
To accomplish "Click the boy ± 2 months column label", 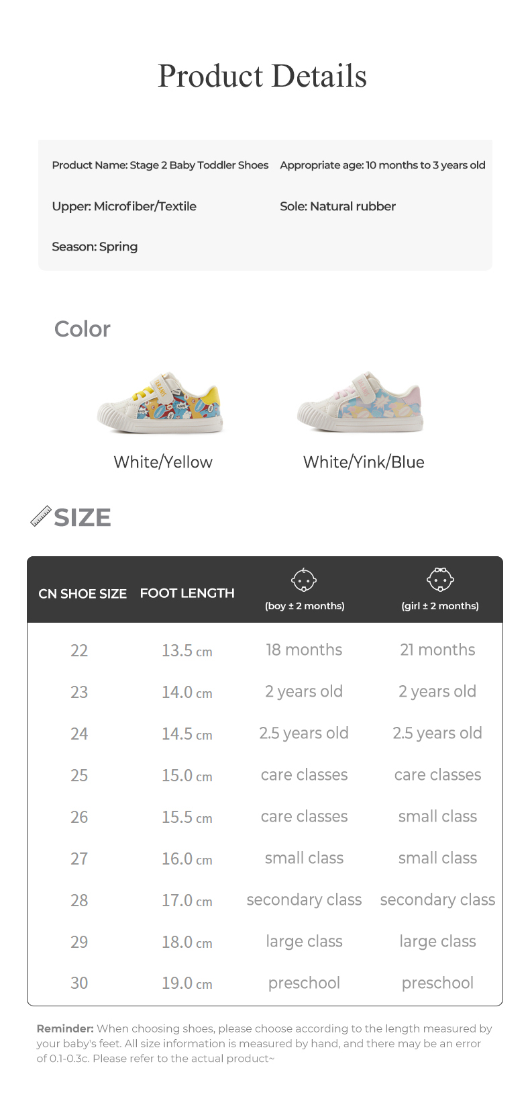I will pos(305,606).
